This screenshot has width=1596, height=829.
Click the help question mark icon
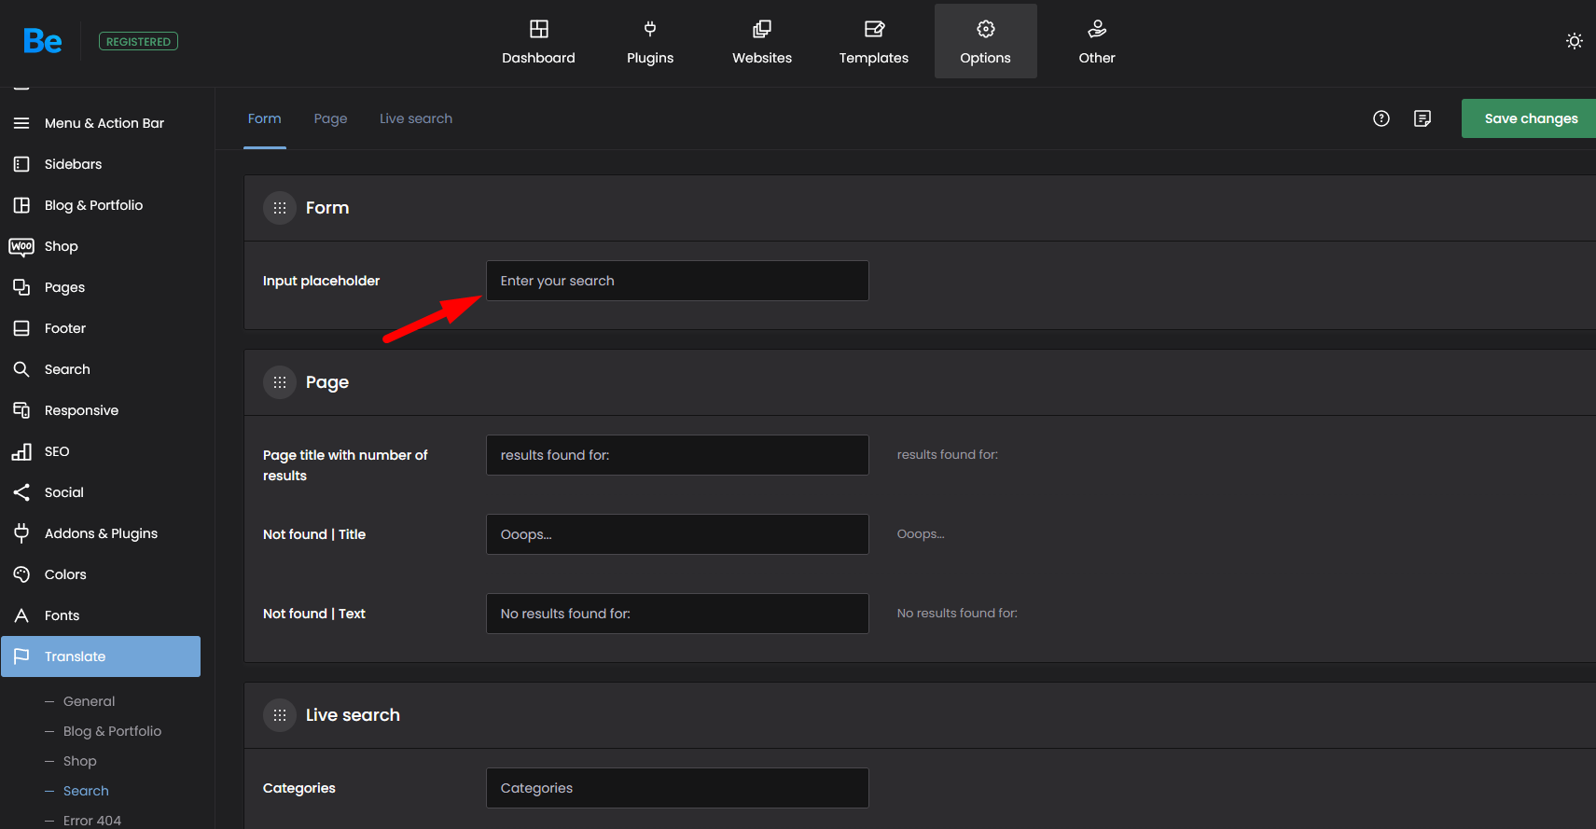(1381, 118)
